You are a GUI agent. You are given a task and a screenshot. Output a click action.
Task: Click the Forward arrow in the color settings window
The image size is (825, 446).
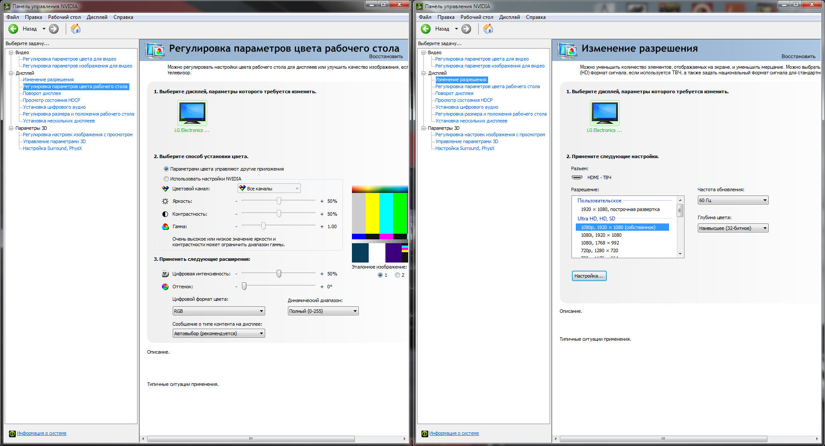click(54, 29)
